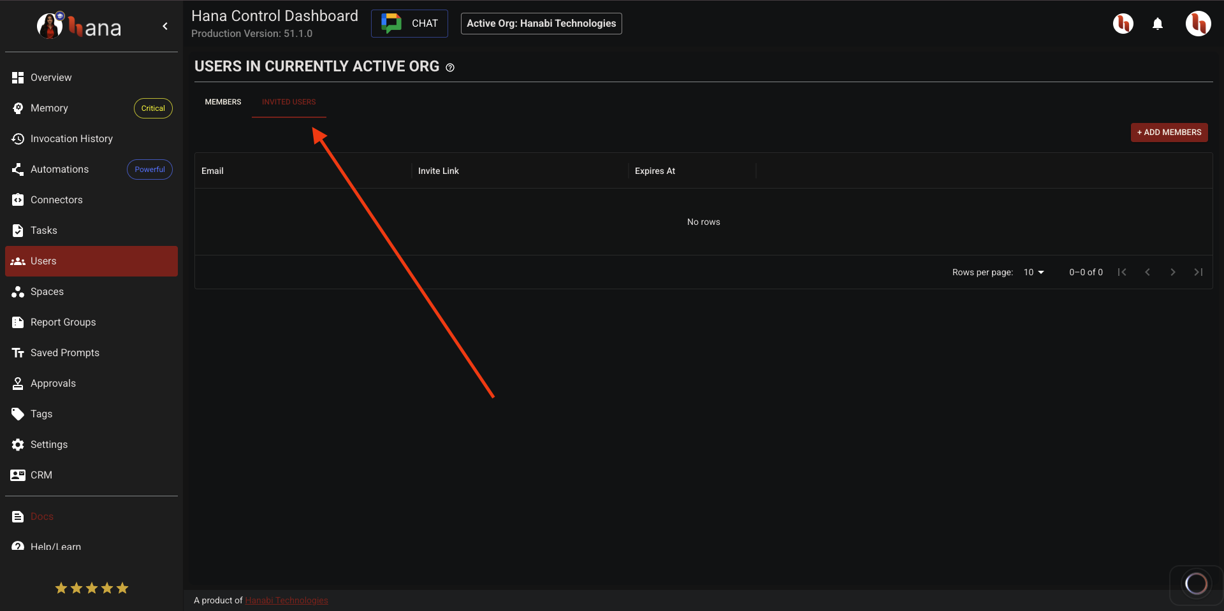This screenshot has height=611, width=1224.
Task: Click the help icon next to the page heading
Action: 450,68
